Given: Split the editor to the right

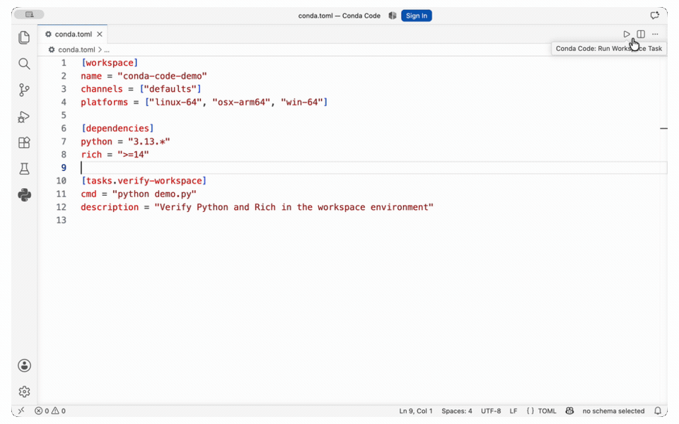Looking at the screenshot, I should point(641,34).
